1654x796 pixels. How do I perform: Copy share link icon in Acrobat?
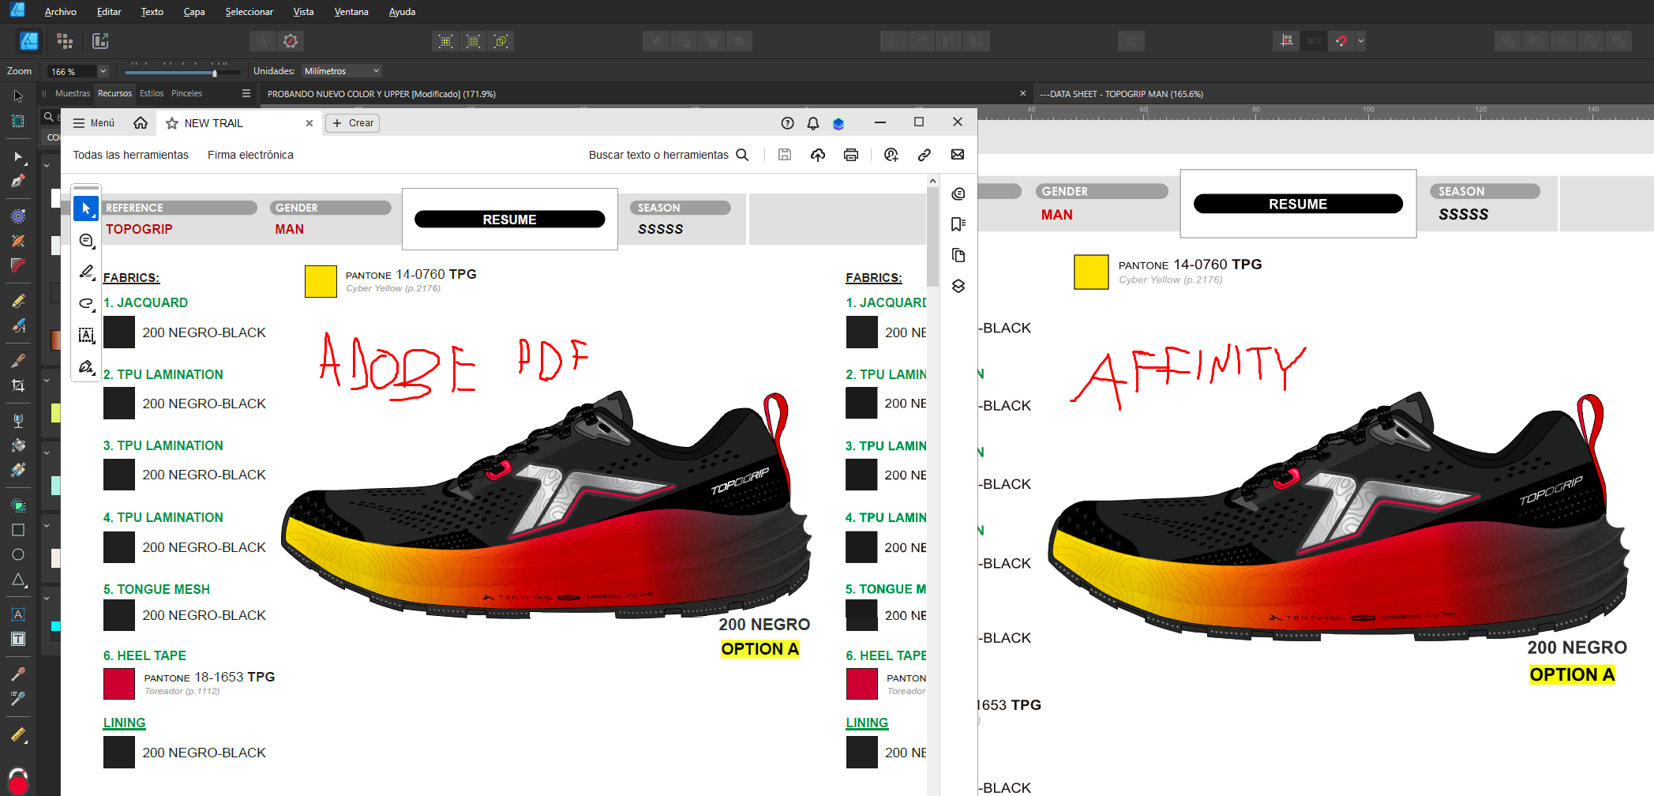point(924,155)
